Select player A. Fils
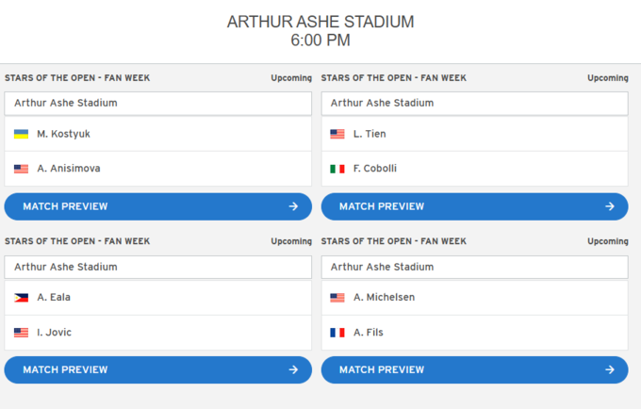Screen dimensions: 641x409 pyautogui.click(x=369, y=332)
